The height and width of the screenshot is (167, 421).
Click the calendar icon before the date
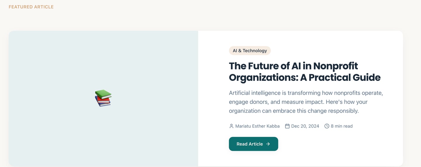(287, 126)
